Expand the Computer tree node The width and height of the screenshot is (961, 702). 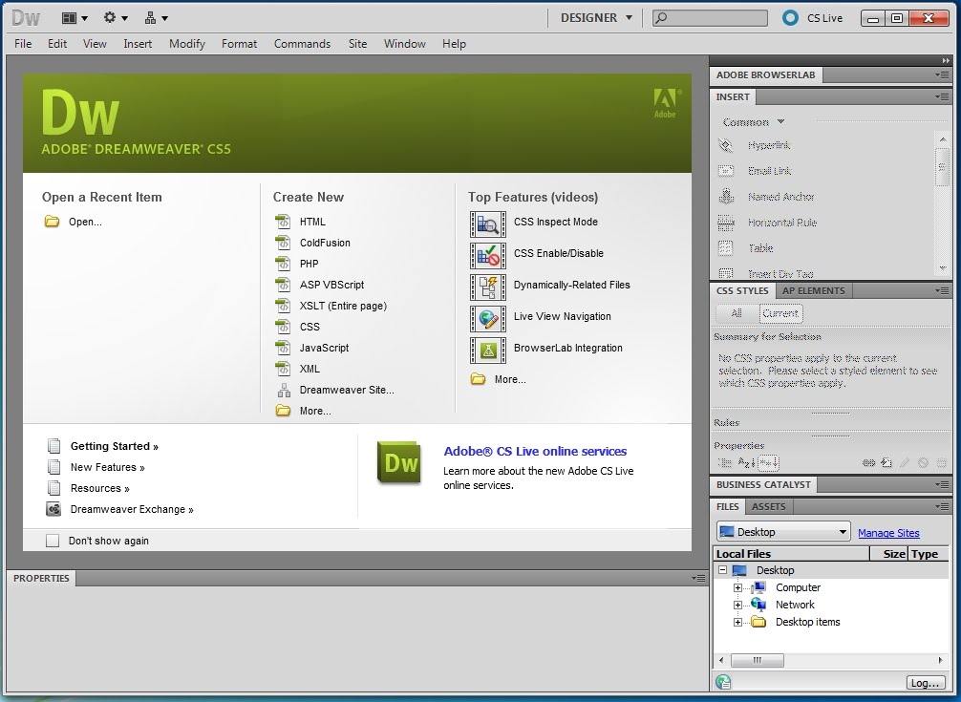[x=737, y=588]
